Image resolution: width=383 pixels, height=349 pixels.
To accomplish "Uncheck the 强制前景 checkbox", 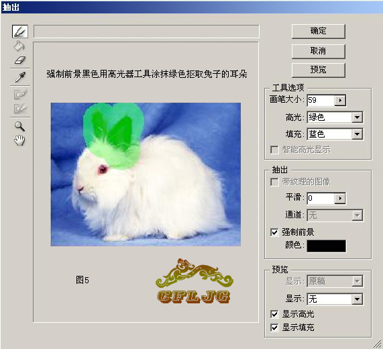I will [x=274, y=232].
